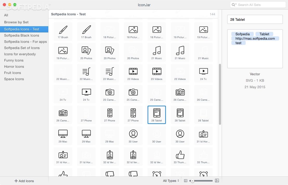Click the http://mac.softpedia.com tag
Screen dimensions: 288x185
[x=255, y=38]
